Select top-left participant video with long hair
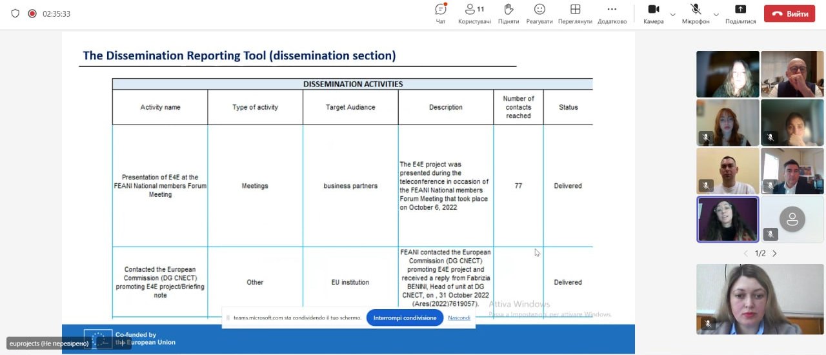826x355 pixels. 728,74
